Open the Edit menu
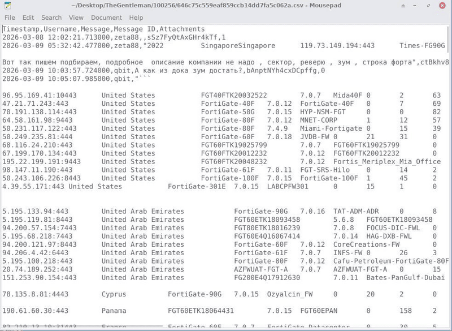The image size is (452, 331). 28,18
